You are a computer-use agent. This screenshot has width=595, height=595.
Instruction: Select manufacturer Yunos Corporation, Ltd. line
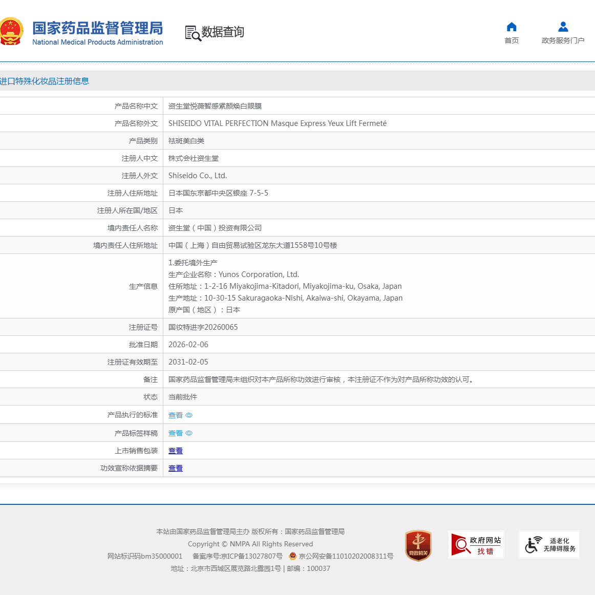tap(233, 274)
